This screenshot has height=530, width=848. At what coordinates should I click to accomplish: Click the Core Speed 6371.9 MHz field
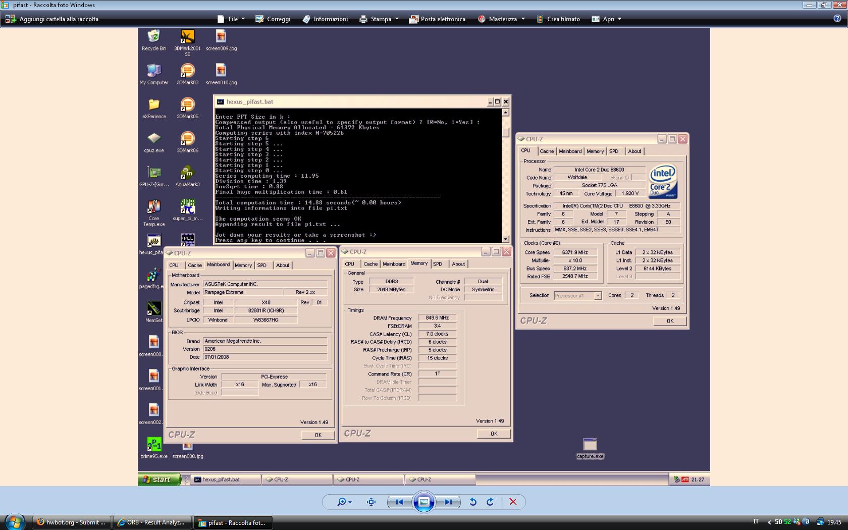click(575, 252)
